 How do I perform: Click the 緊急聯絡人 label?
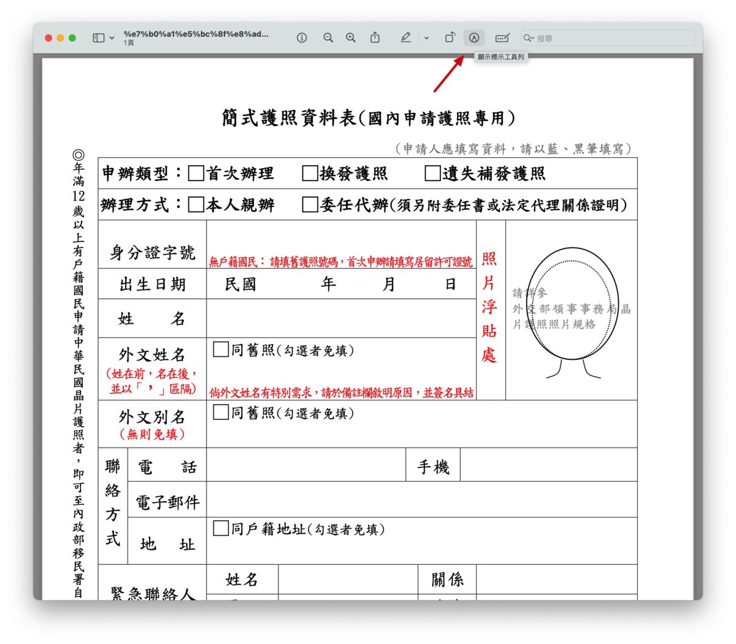click(x=153, y=592)
